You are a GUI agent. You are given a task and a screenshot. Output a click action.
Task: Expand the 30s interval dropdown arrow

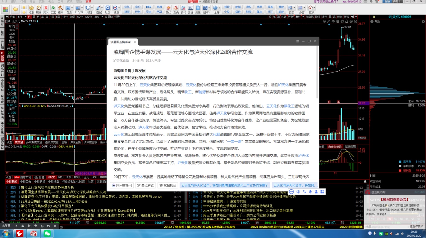[102, 17]
